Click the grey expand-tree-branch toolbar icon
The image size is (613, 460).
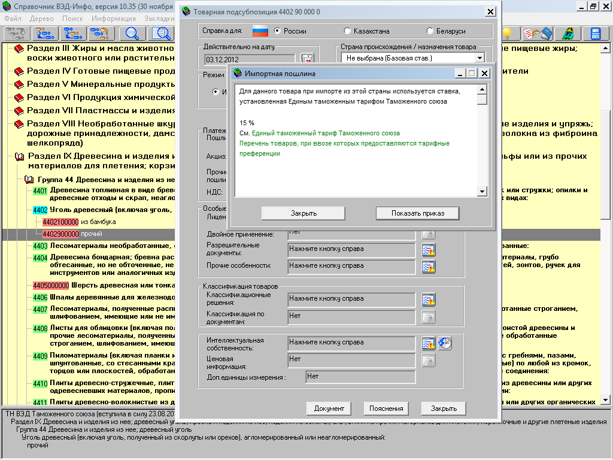pos(16,34)
